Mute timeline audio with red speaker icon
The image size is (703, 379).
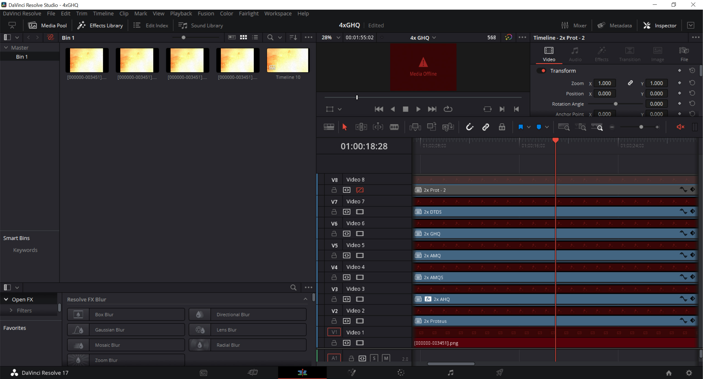680,127
